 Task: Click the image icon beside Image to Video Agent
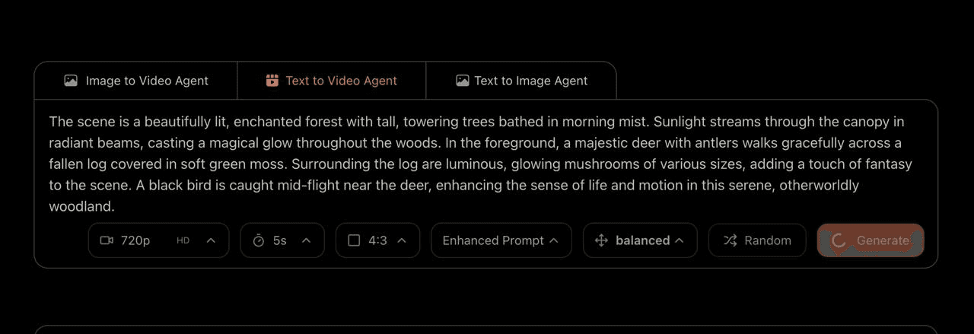coord(71,81)
